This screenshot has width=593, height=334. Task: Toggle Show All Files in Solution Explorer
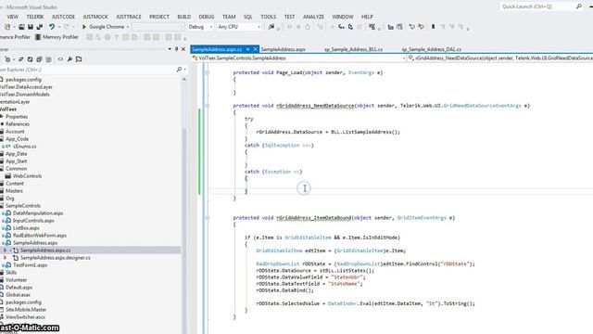pyautogui.click(x=48, y=59)
